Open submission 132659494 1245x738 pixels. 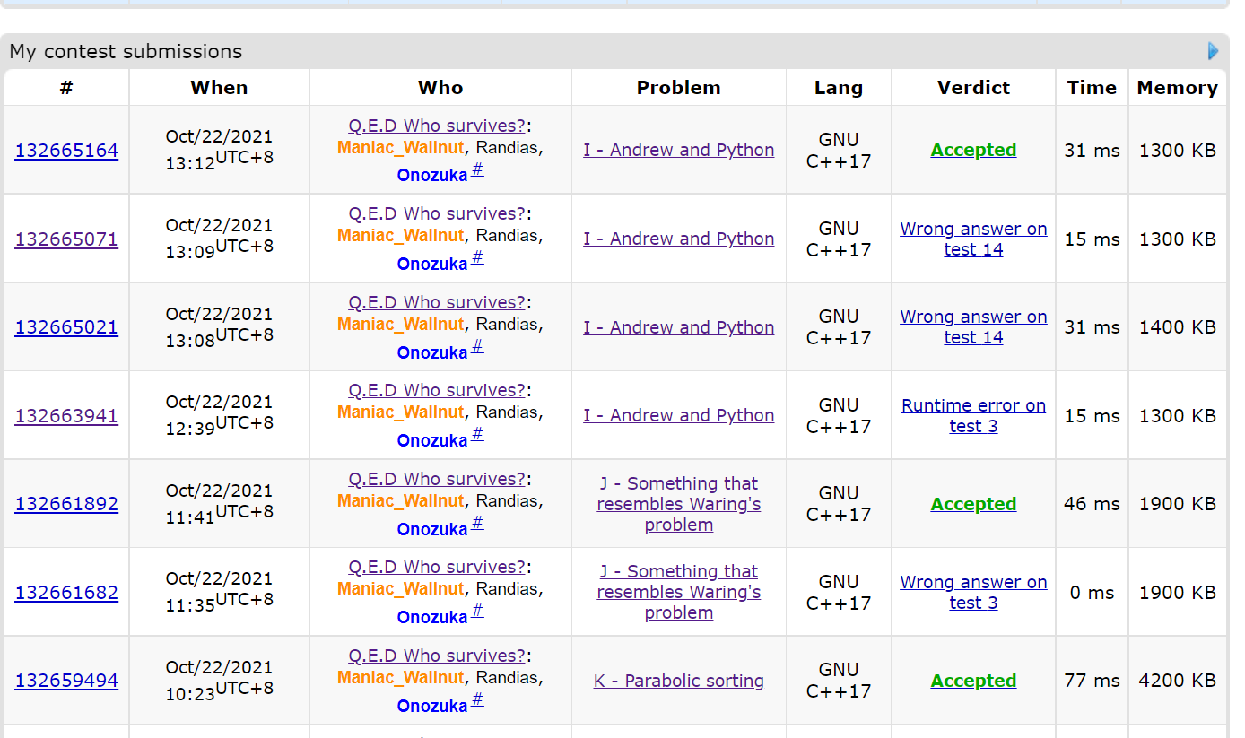66,681
